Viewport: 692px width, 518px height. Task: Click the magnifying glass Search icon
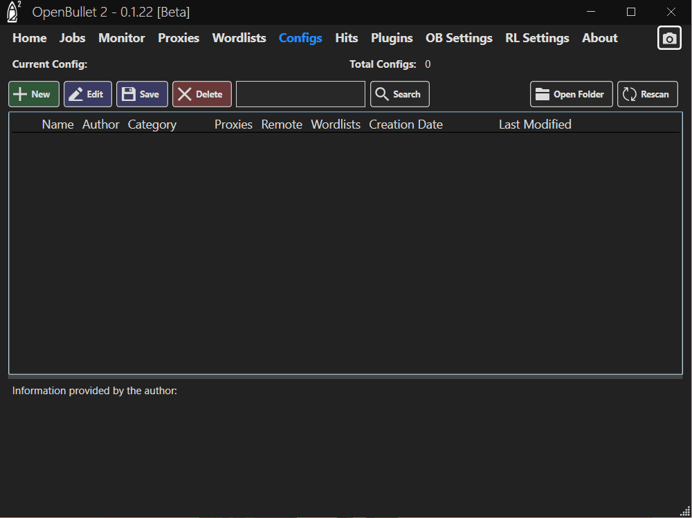[x=382, y=94]
